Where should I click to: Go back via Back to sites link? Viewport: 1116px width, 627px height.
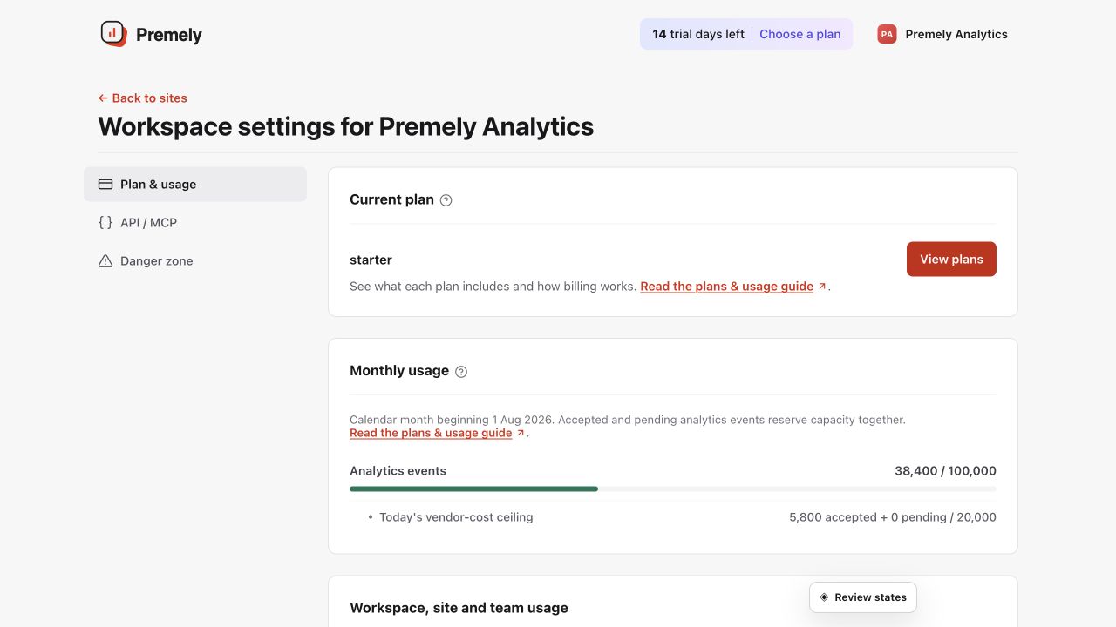tap(142, 98)
